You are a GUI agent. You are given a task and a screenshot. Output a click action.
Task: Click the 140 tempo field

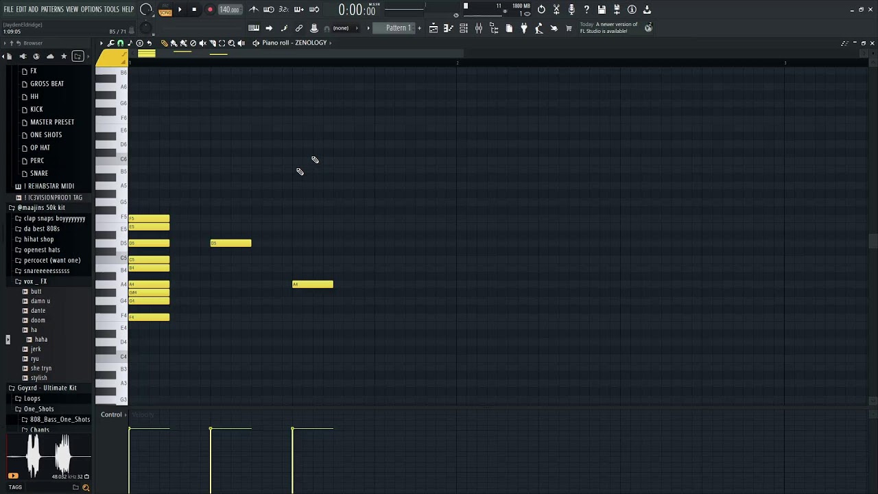click(x=229, y=10)
